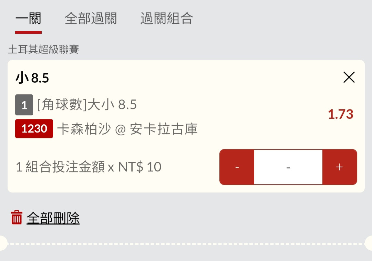This screenshot has height=261, width=372.
Task: Click the gray number 1 badge
Action: (24, 105)
